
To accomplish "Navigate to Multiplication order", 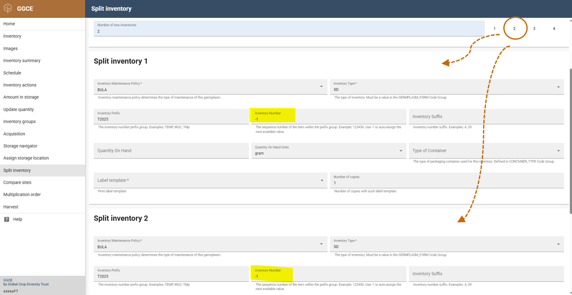I will tap(22, 194).
